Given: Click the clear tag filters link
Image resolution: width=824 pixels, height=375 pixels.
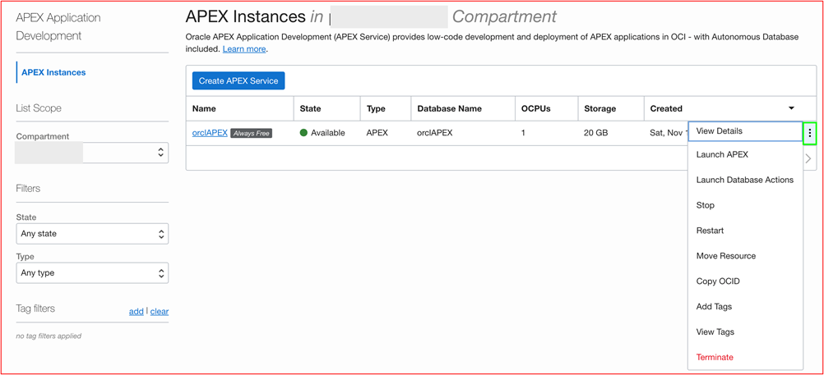Looking at the screenshot, I should (x=160, y=312).
